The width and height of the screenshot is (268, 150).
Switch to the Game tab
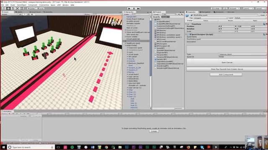pos(19,12)
